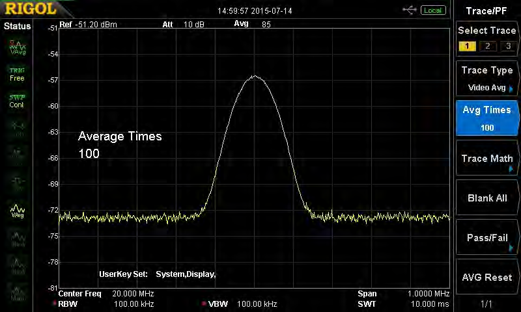Screen dimensions: 521x312
Task: Click the Avg 85 counter readout
Action: click(x=252, y=24)
